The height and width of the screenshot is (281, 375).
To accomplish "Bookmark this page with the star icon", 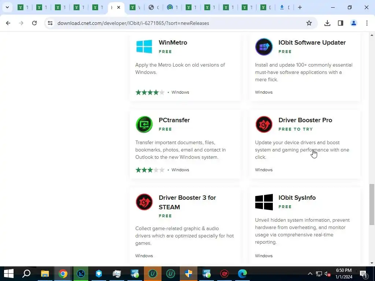I will click(309, 23).
